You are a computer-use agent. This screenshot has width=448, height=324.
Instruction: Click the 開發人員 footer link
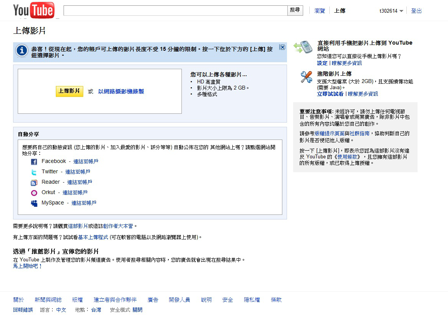pos(180,300)
